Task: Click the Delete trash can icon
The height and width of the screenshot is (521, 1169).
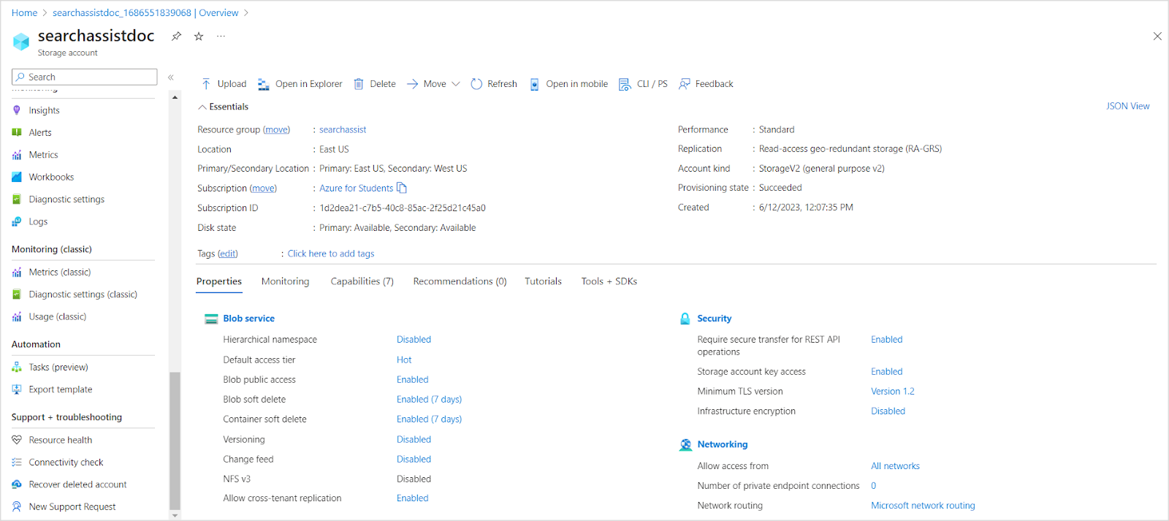Action: pyautogui.click(x=359, y=84)
